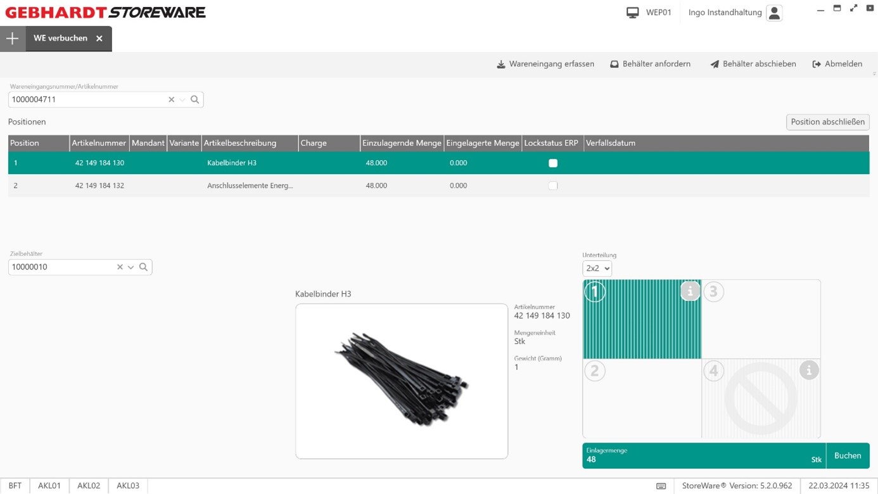
Task: Click the Mengeneinheit value Stk
Action: click(x=519, y=341)
